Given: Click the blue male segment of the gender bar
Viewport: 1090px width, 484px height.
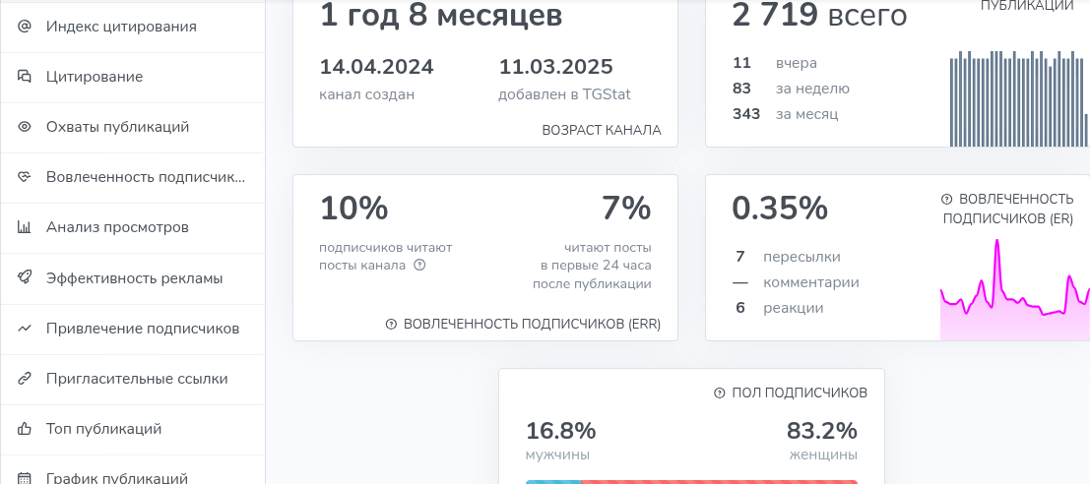Looking at the screenshot, I should point(553,481).
